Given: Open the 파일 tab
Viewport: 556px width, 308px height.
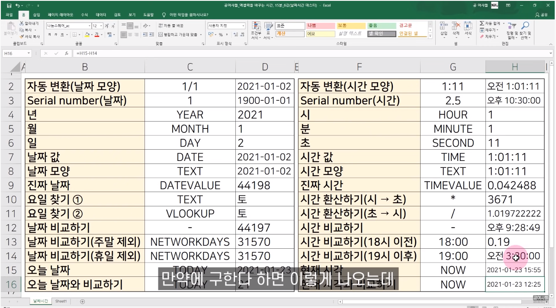Looking at the screenshot, I should [9, 14].
